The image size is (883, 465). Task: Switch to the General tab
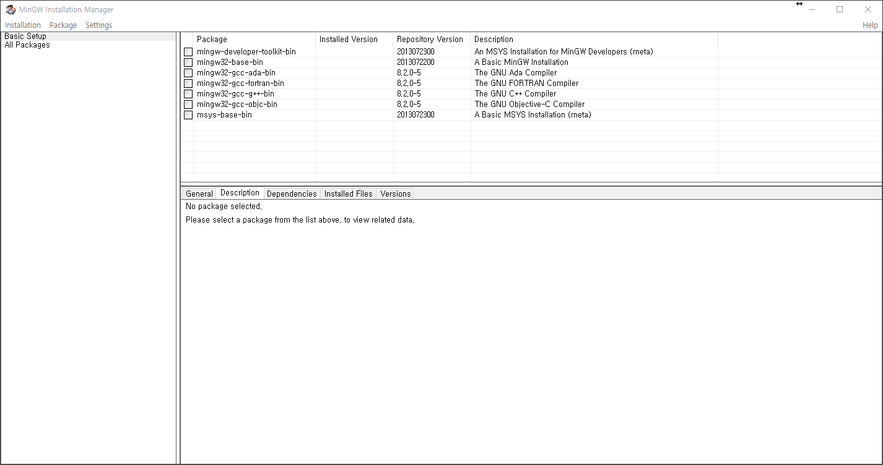point(199,194)
